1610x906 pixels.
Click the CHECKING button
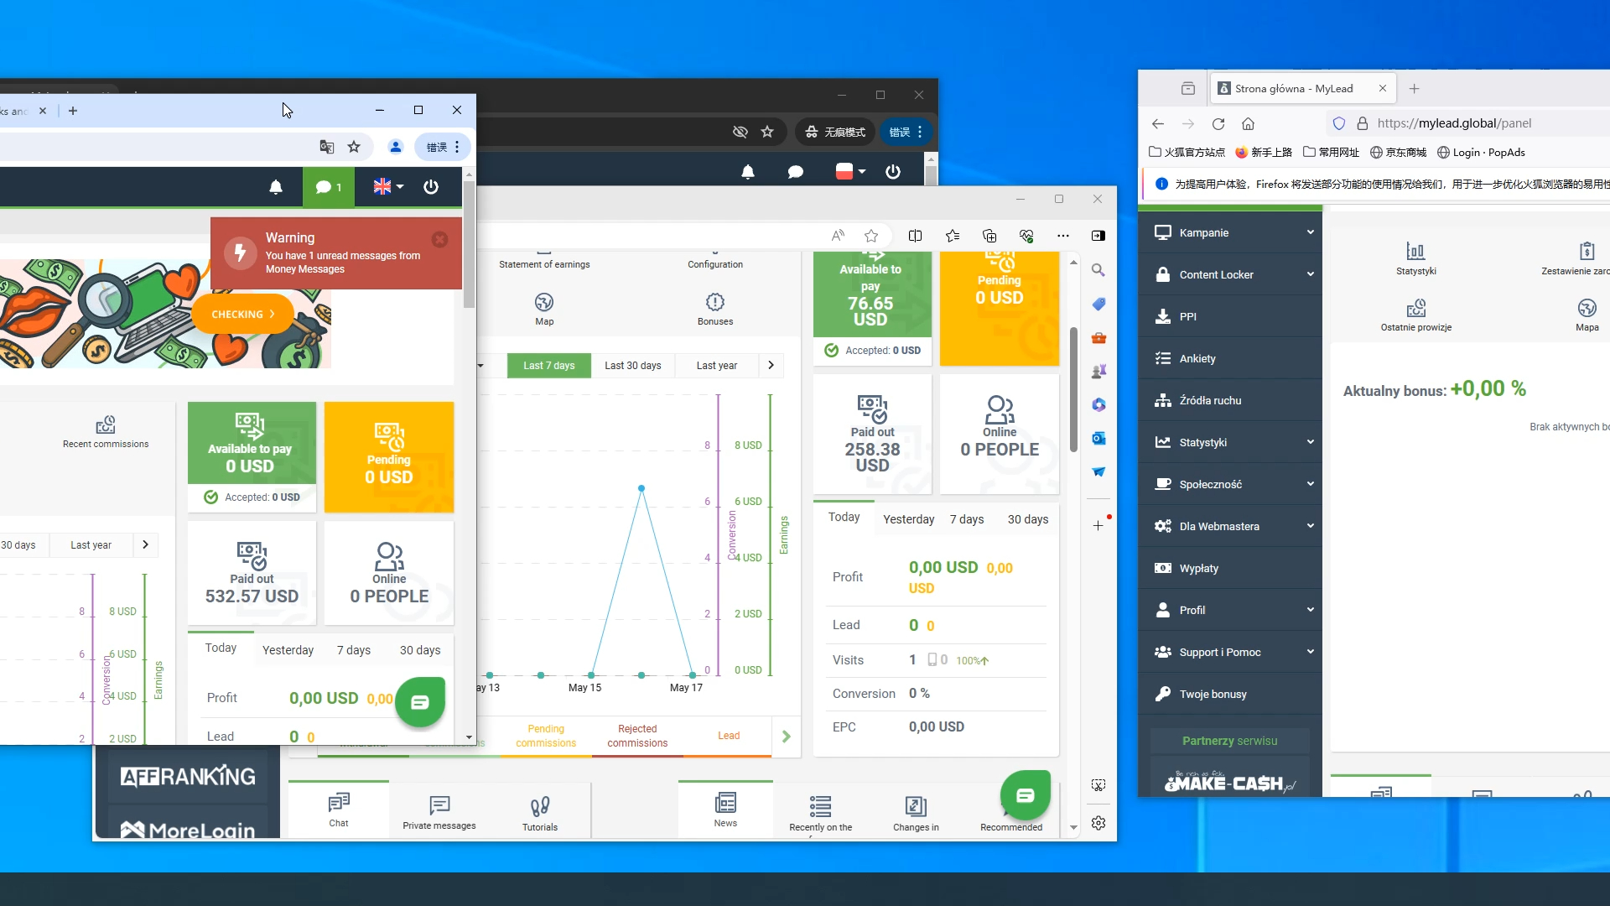tap(242, 315)
